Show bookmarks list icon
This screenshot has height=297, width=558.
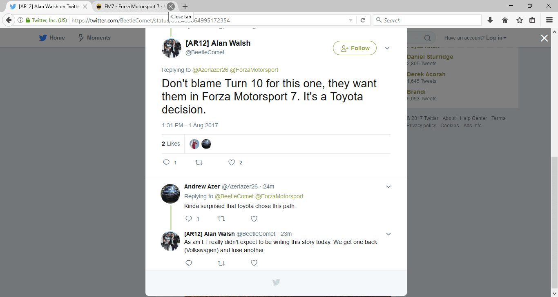pyautogui.click(x=532, y=20)
